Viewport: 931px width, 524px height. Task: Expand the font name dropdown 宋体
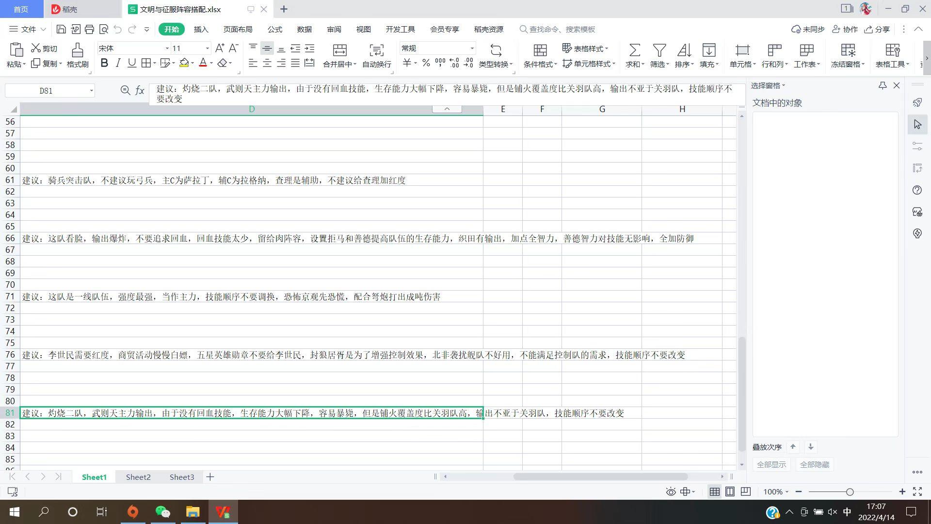(x=167, y=49)
